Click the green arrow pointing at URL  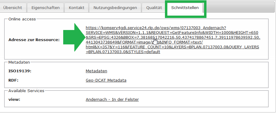pos(74,37)
